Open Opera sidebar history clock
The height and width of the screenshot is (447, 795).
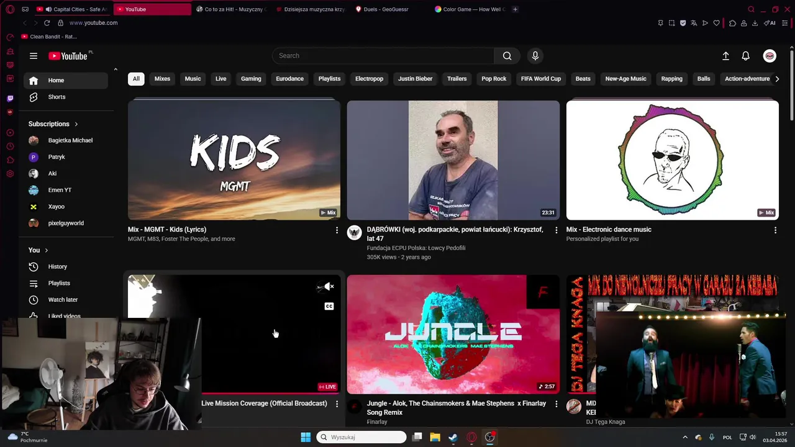click(x=10, y=147)
